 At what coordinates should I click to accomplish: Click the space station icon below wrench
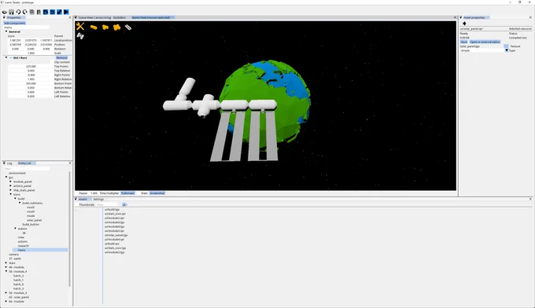[x=80, y=36]
